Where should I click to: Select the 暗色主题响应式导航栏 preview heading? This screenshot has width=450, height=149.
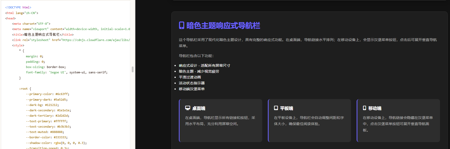click(223, 25)
